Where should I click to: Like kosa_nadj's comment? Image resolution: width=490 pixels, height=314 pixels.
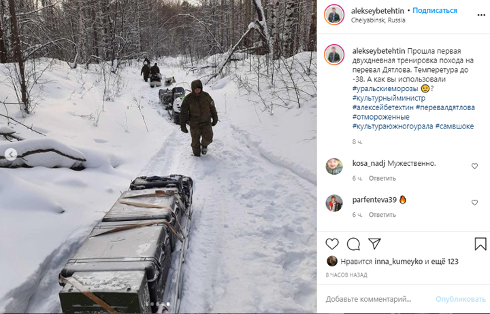pos(474,166)
